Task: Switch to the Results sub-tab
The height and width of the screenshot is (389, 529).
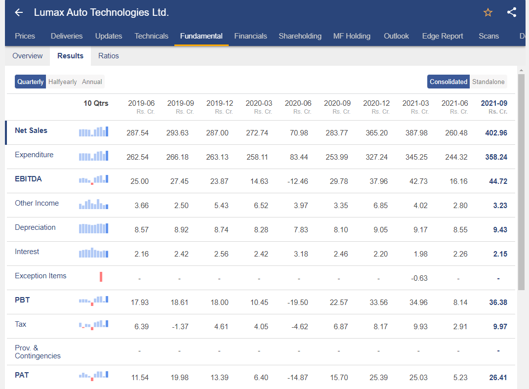Action: pos(70,56)
